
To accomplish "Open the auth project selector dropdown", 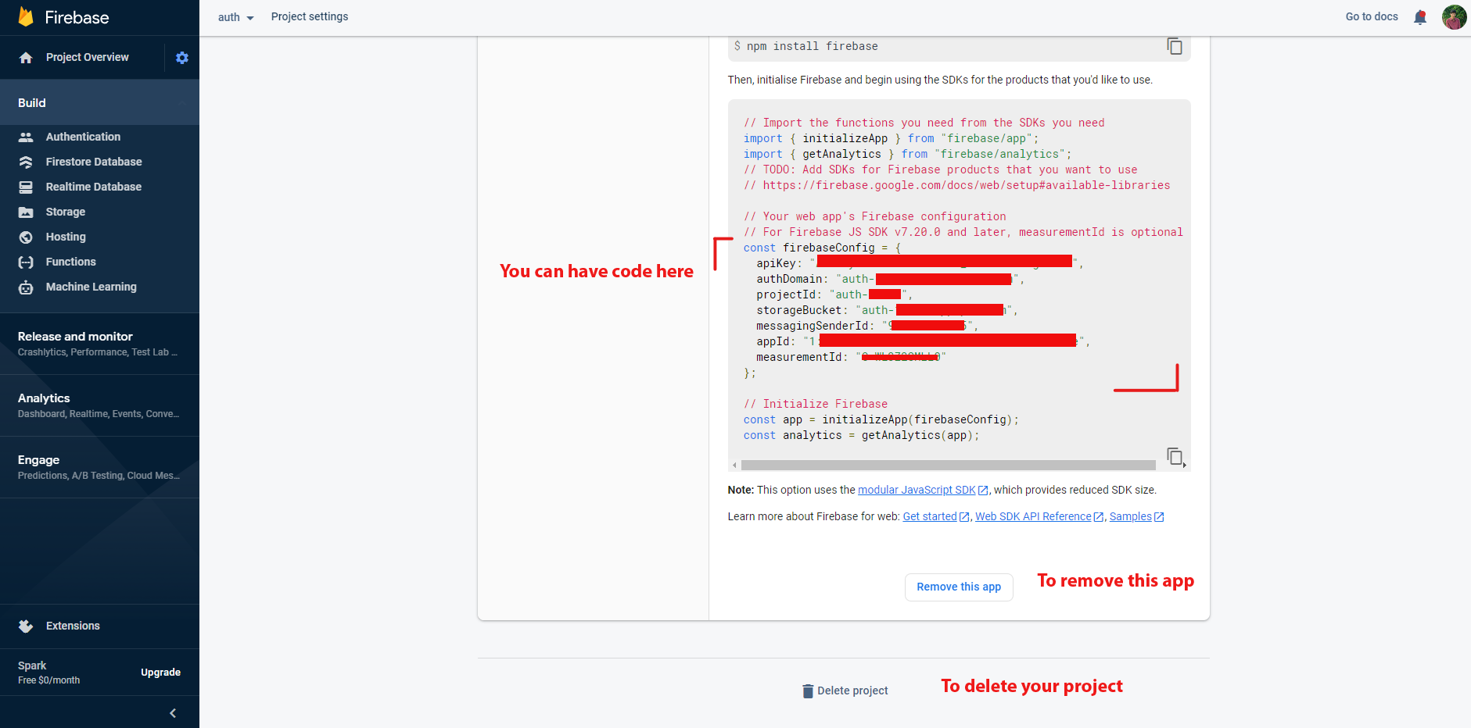I will (235, 17).
